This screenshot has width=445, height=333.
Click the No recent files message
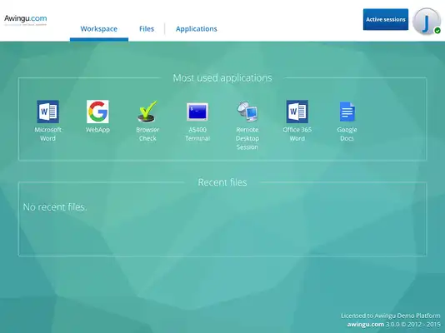pos(55,207)
